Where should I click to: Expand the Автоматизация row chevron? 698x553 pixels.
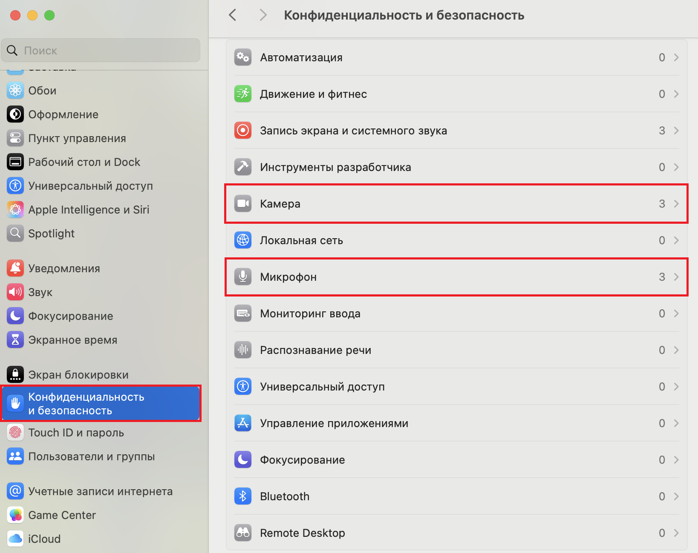click(x=676, y=57)
